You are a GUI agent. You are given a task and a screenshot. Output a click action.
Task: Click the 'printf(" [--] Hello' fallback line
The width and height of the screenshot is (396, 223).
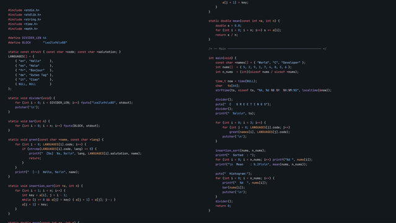[47, 172]
